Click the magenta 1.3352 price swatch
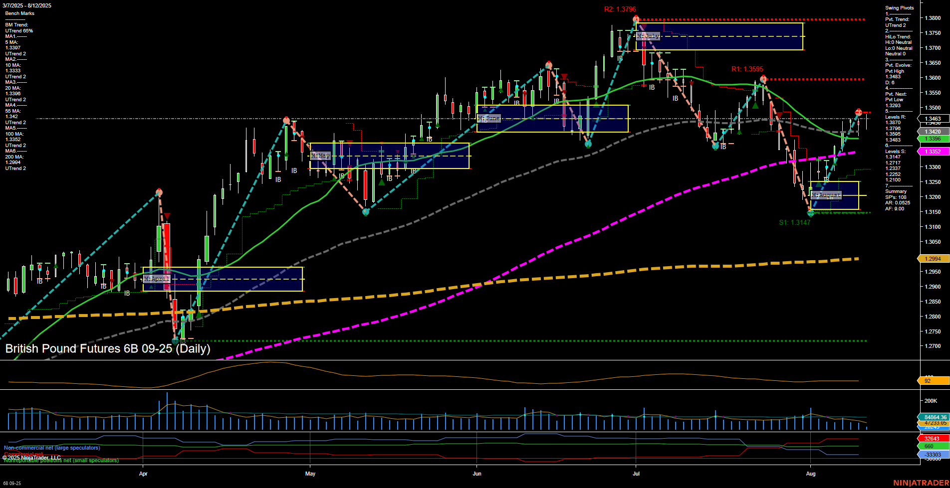 pos(933,151)
